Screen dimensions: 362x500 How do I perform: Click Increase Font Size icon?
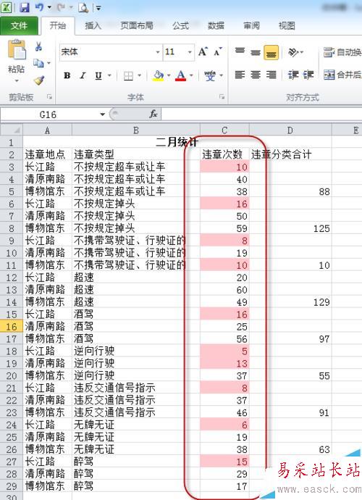pyautogui.click(x=203, y=51)
